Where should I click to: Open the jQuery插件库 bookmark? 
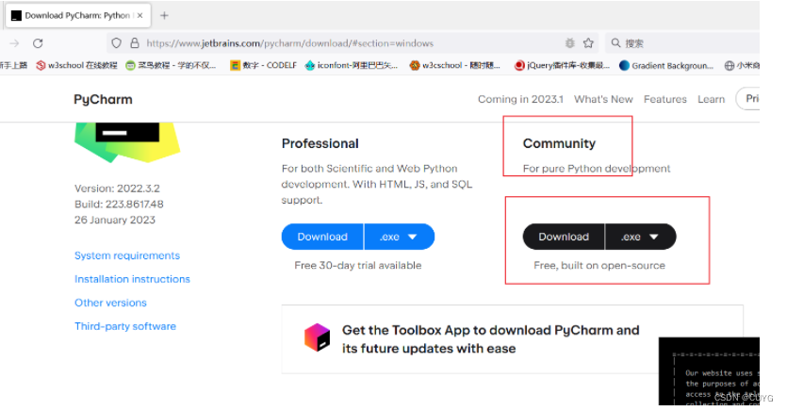[562, 65]
